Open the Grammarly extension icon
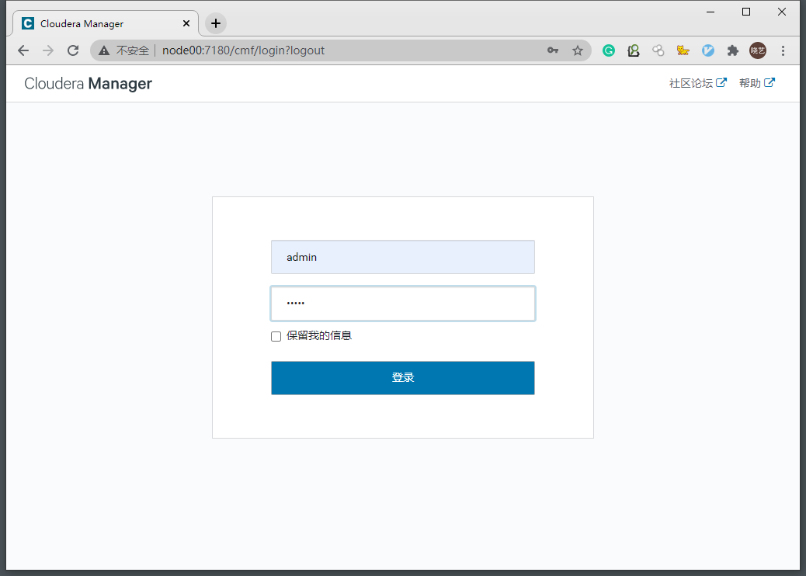This screenshot has height=576, width=806. 609,50
